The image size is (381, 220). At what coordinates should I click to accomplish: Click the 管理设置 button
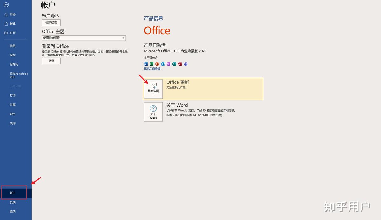click(x=51, y=23)
